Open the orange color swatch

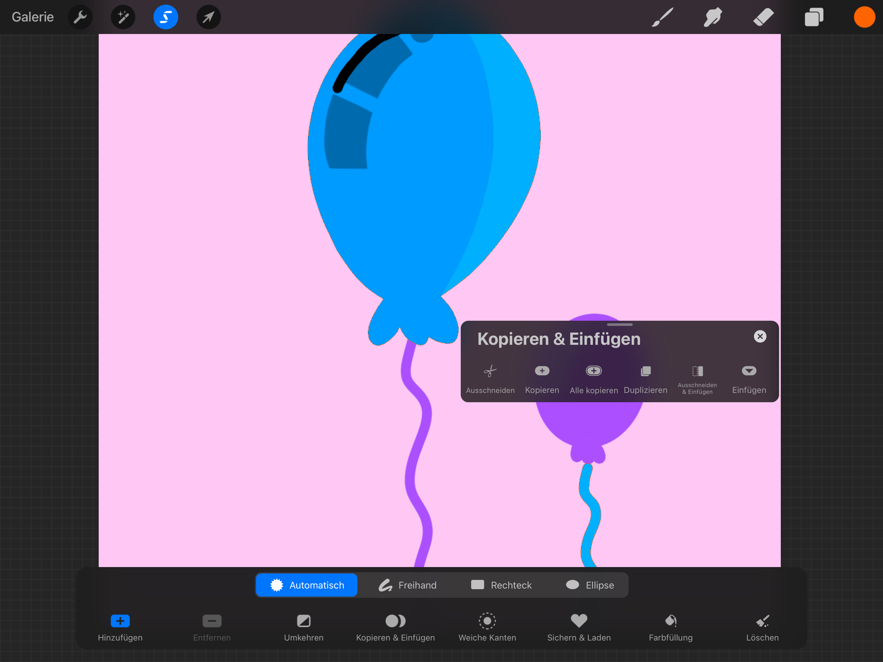pyautogui.click(x=864, y=17)
